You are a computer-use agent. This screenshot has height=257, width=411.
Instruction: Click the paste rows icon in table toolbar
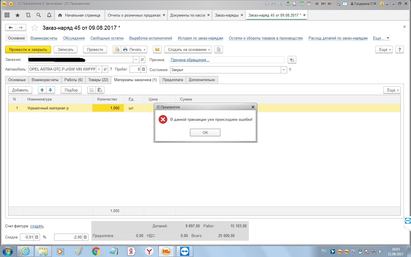(x=100, y=90)
